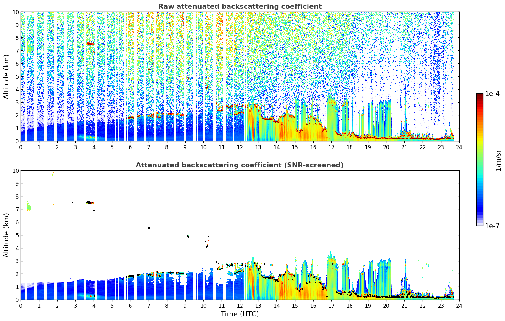Click the top plot's 'Altitude (km)' label
This screenshot has height=321, width=505.
click(7, 76)
